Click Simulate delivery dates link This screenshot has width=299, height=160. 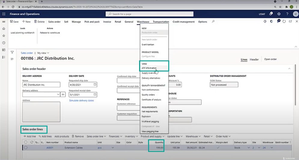pos(81,100)
